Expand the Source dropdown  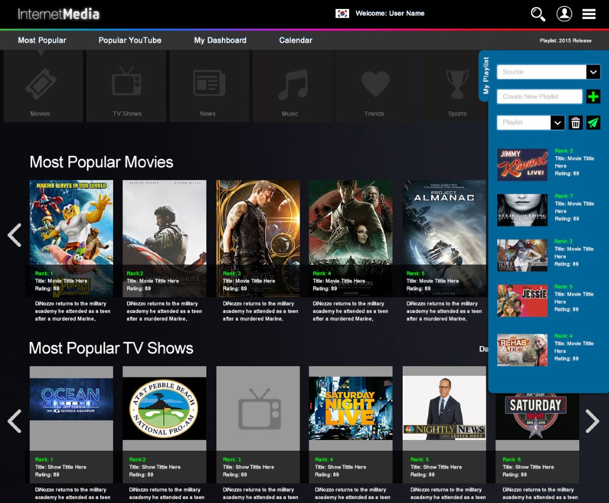click(x=593, y=72)
